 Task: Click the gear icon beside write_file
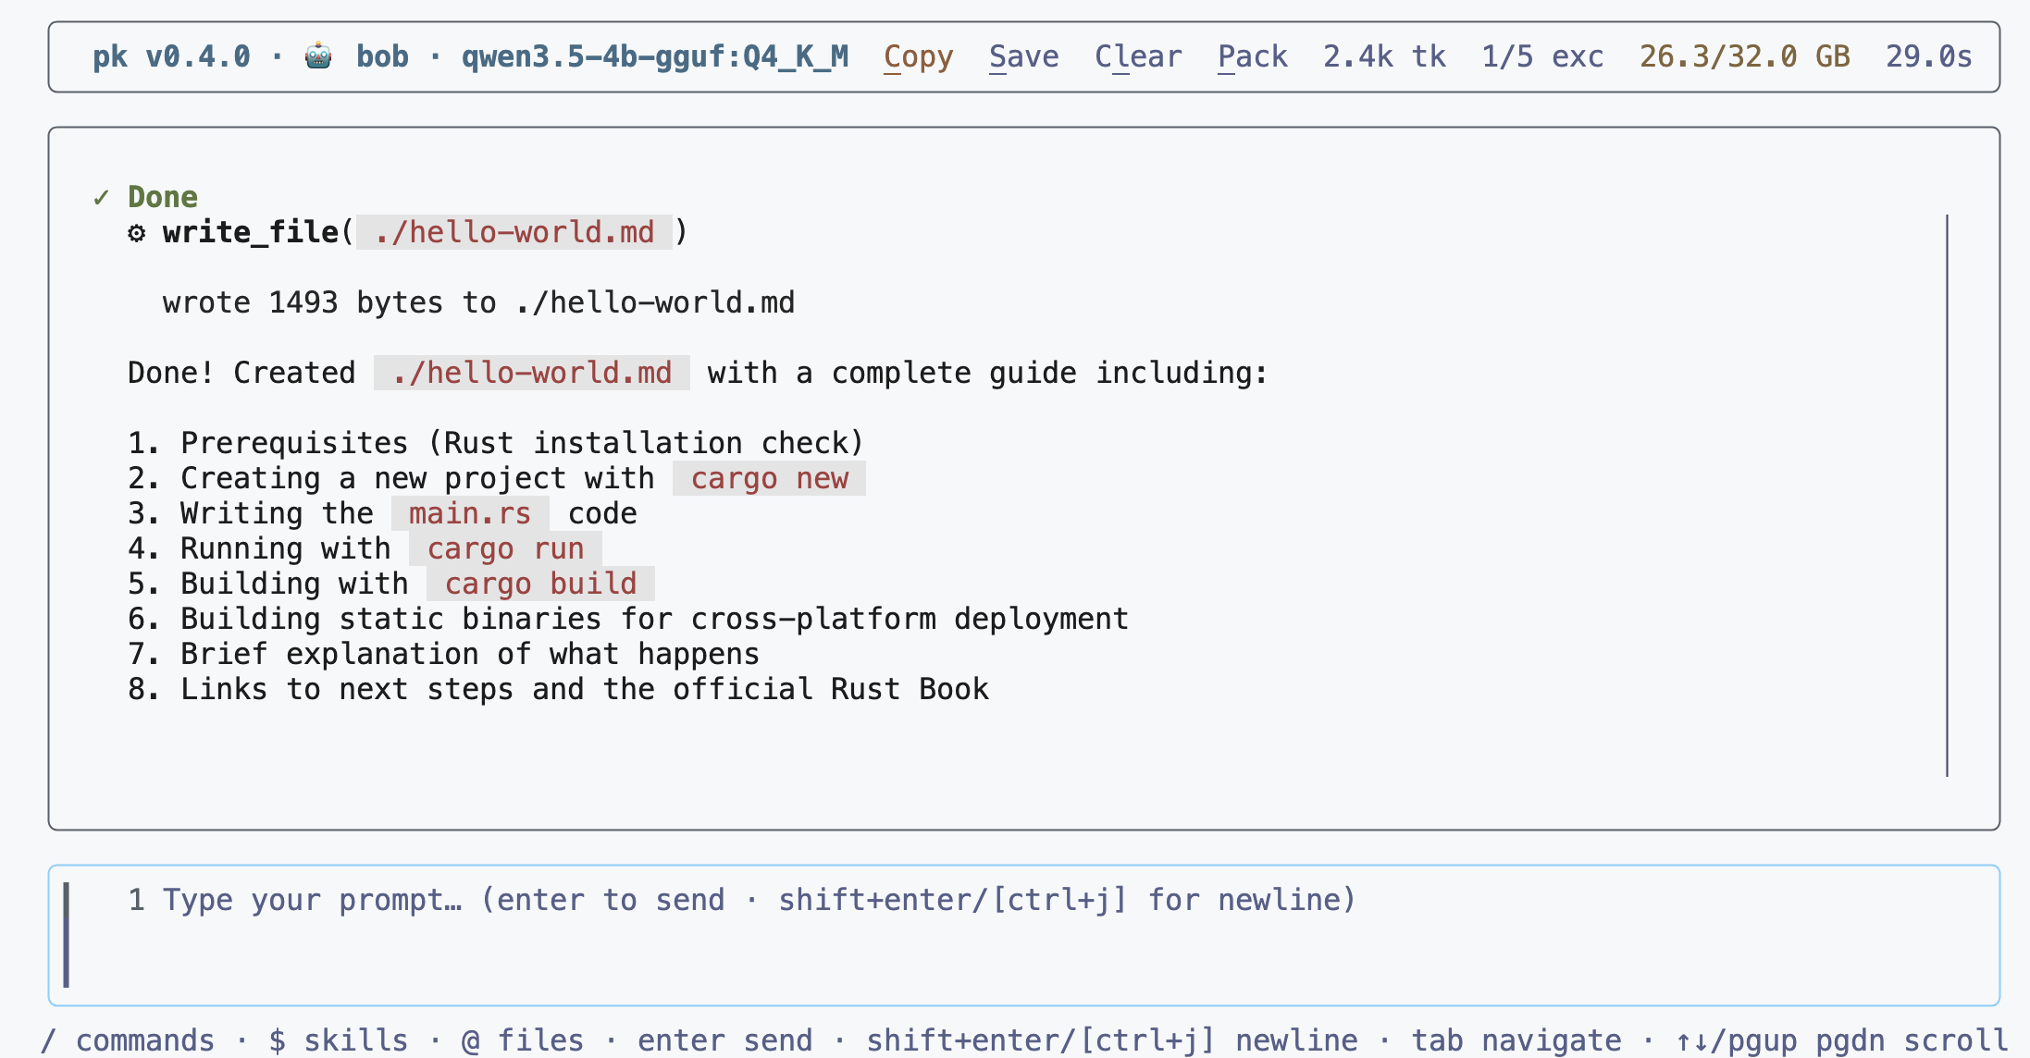point(137,233)
